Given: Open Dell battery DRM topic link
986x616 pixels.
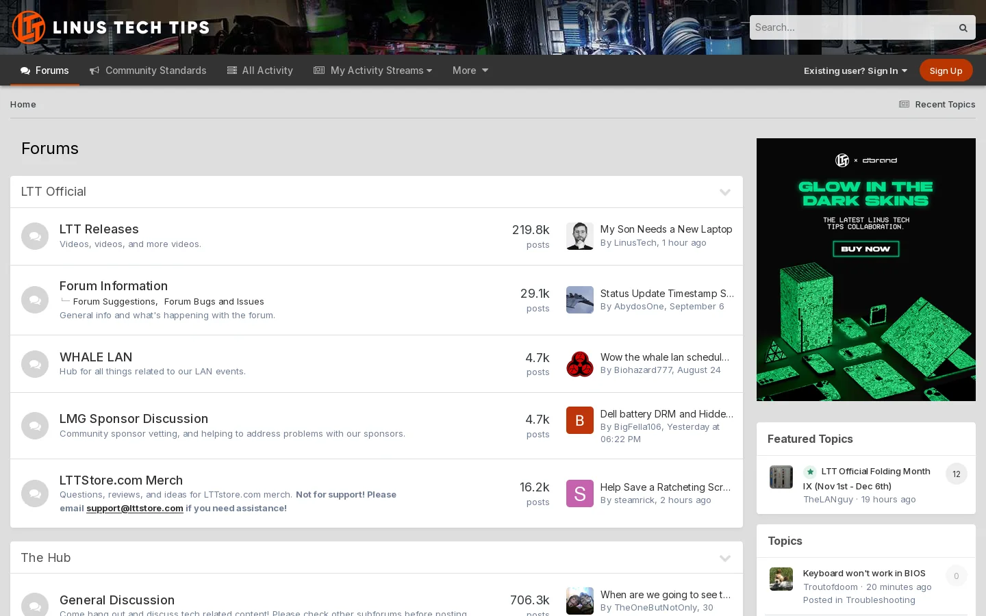Looking at the screenshot, I should [x=667, y=414].
